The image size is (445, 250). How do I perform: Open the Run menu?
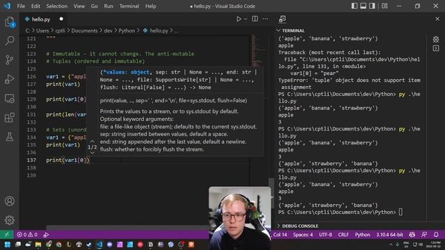click(108, 6)
